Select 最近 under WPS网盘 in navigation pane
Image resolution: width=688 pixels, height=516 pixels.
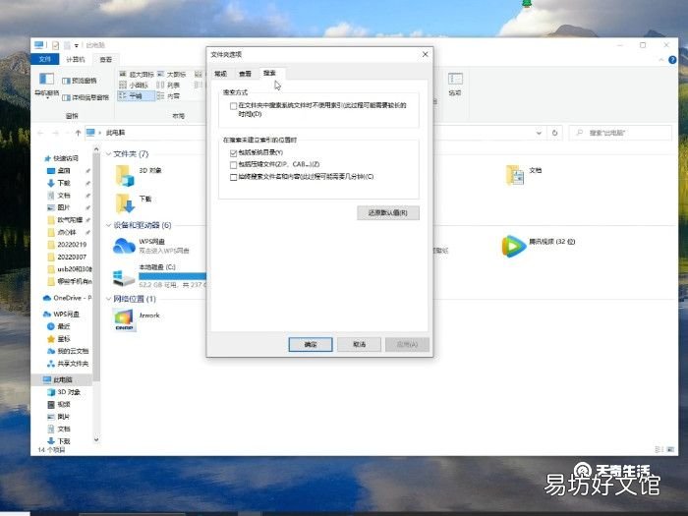[x=59, y=326]
